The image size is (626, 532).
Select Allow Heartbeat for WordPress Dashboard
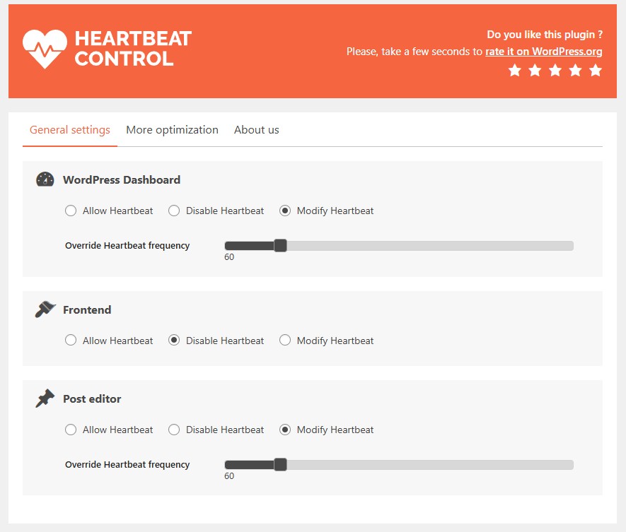pyautogui.click(x=71, y=211)
